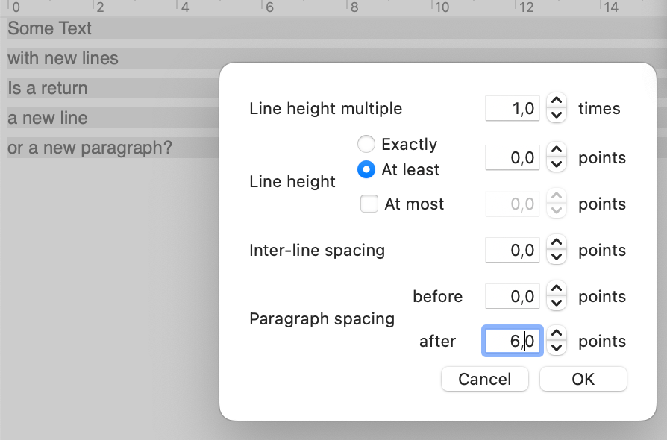Focus the Line height multiple field

(x=513, y=108)
